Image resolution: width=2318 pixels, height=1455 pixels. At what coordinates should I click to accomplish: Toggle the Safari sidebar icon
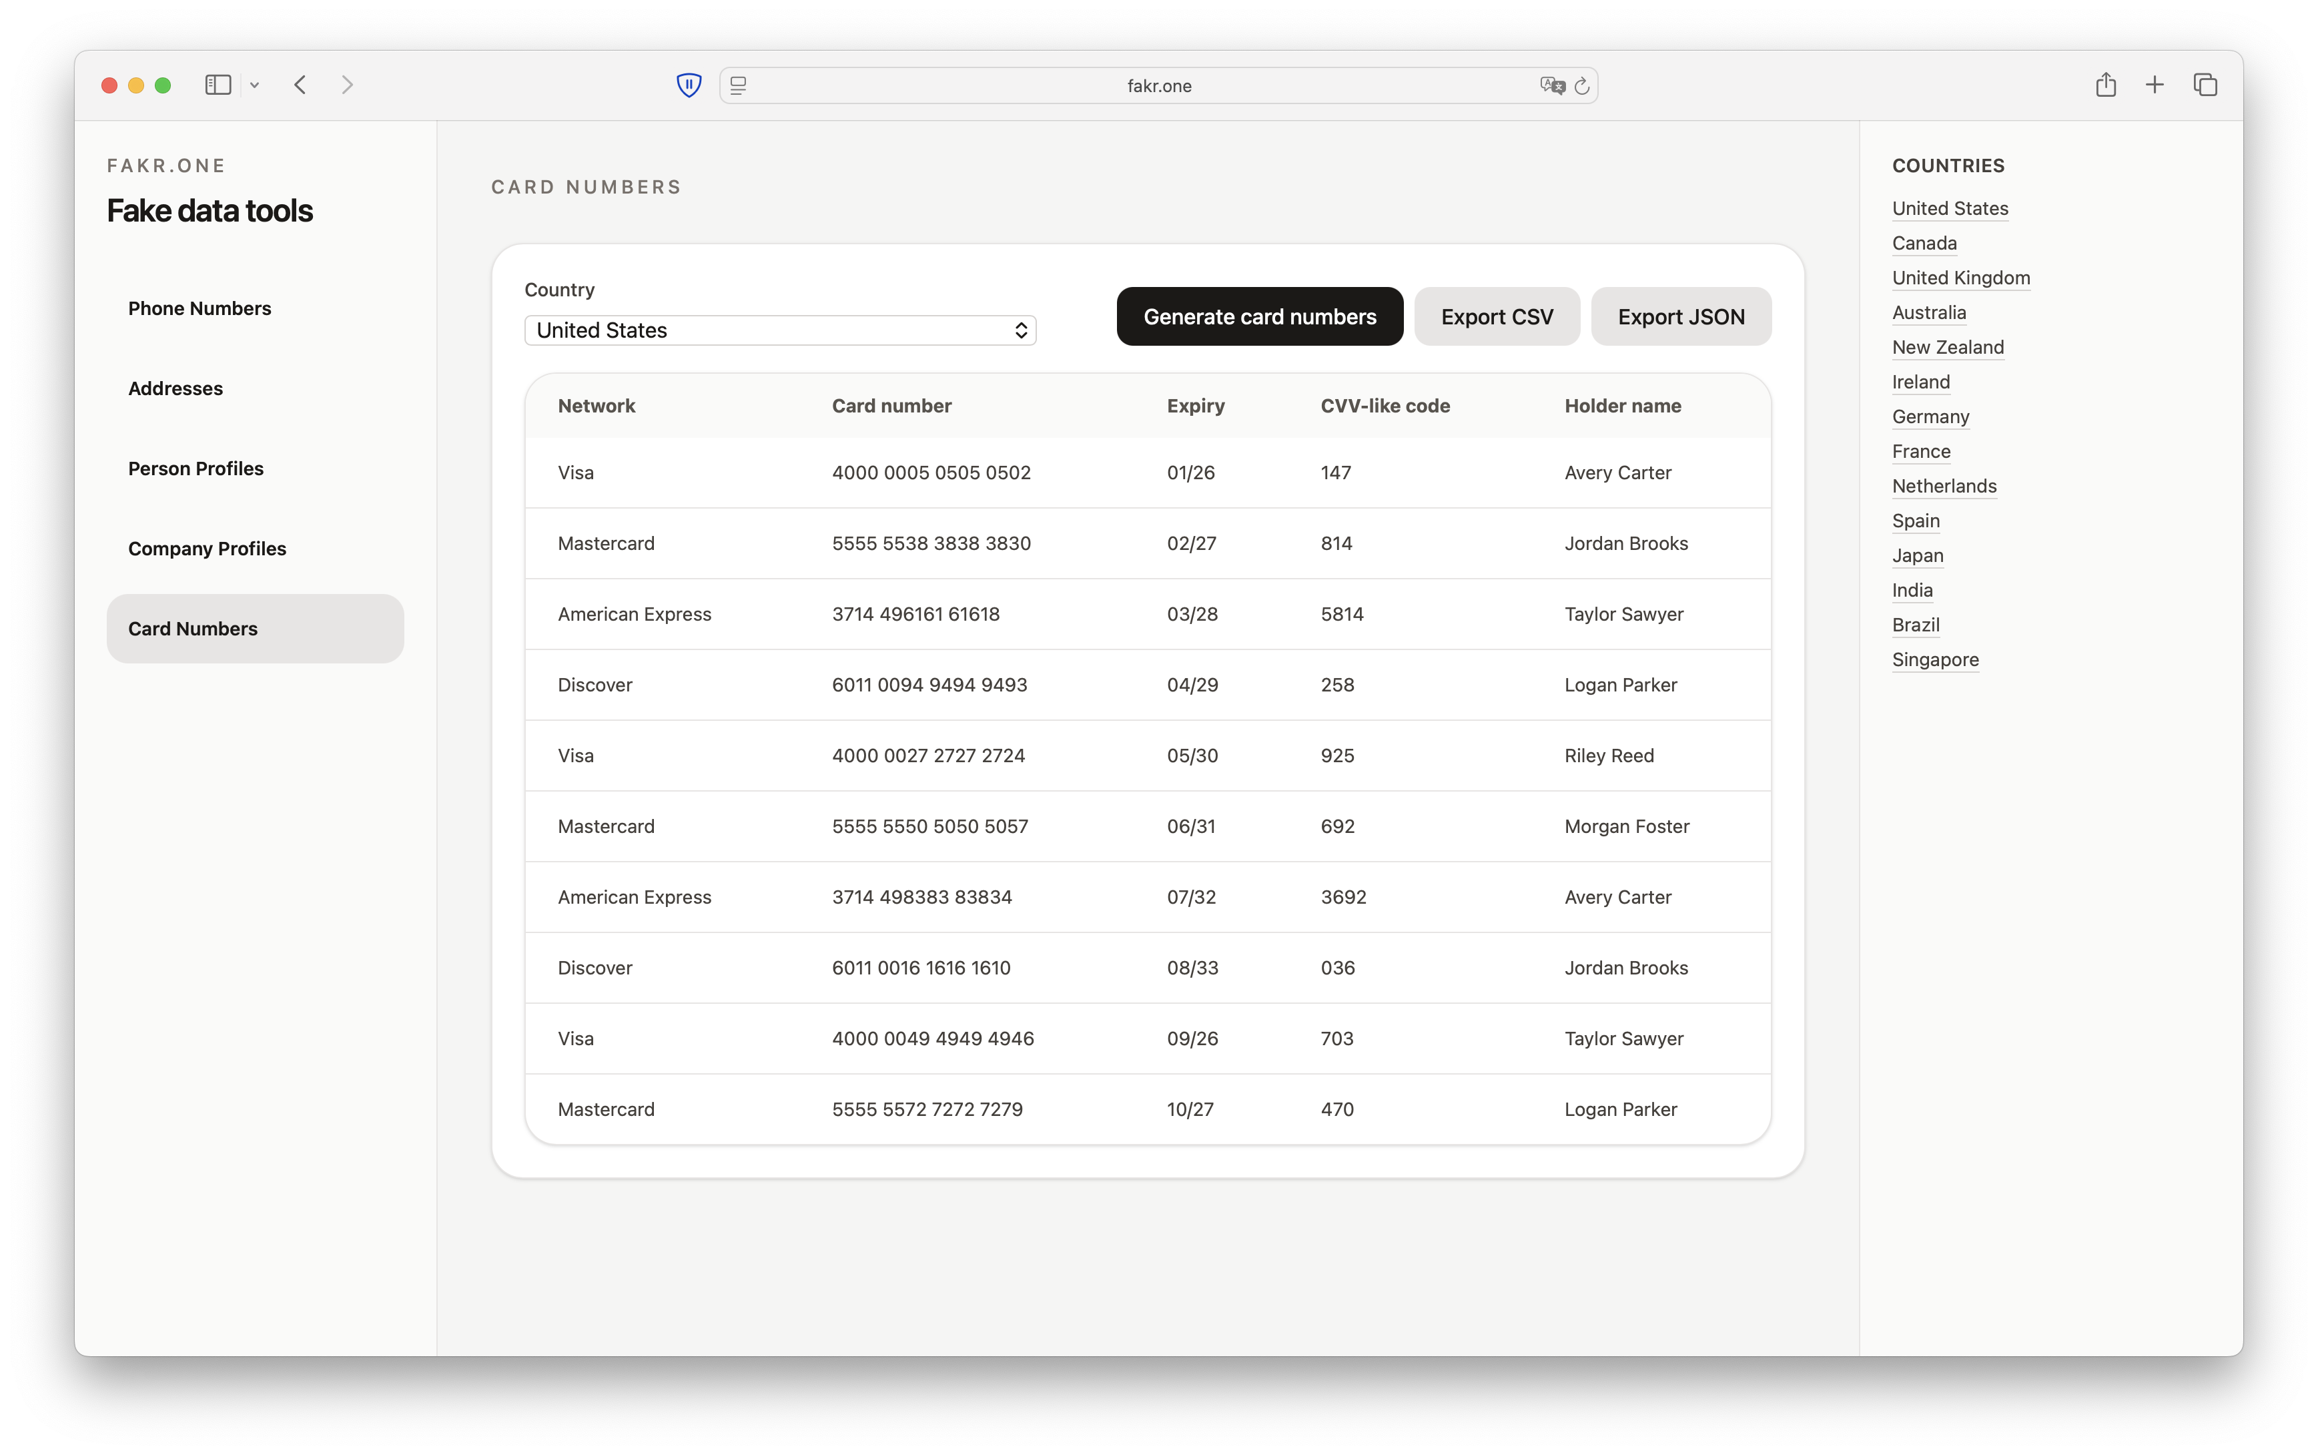pos(218,85)
